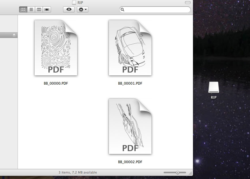The height and width of the screenshot is (179, 250).
Task: Switch Finder to Cover Flow view
Action: point(47,9)
